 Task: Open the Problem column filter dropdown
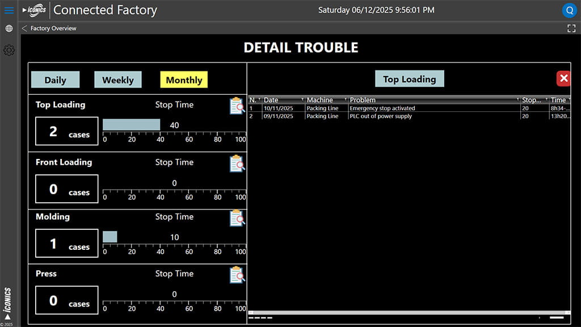pyautogui.click(x=518, y=100)
